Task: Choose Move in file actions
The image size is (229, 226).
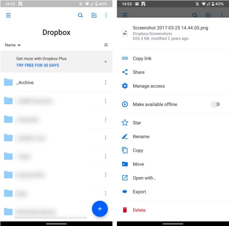Action: click(173, 164)
